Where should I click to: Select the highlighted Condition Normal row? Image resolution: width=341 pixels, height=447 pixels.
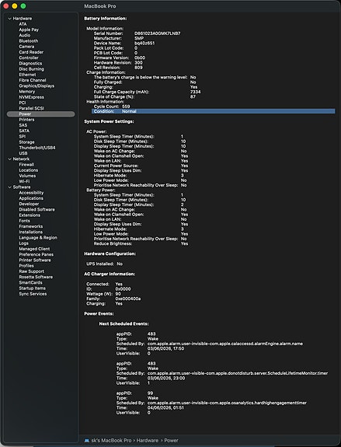(214, 111)
